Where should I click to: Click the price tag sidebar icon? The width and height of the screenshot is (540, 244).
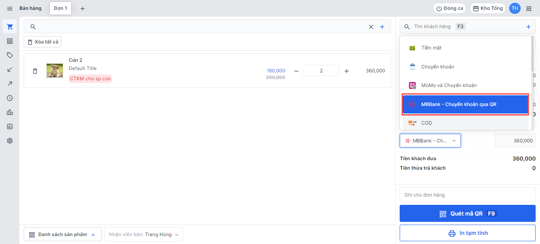[x=10, y=55]
